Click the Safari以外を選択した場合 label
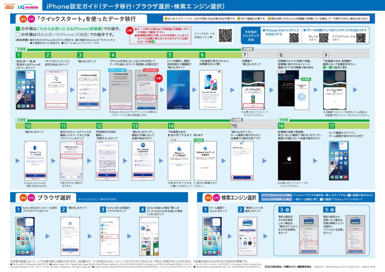 tap(276, 200)
